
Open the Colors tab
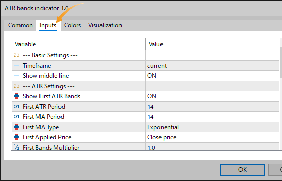(73, 25)
